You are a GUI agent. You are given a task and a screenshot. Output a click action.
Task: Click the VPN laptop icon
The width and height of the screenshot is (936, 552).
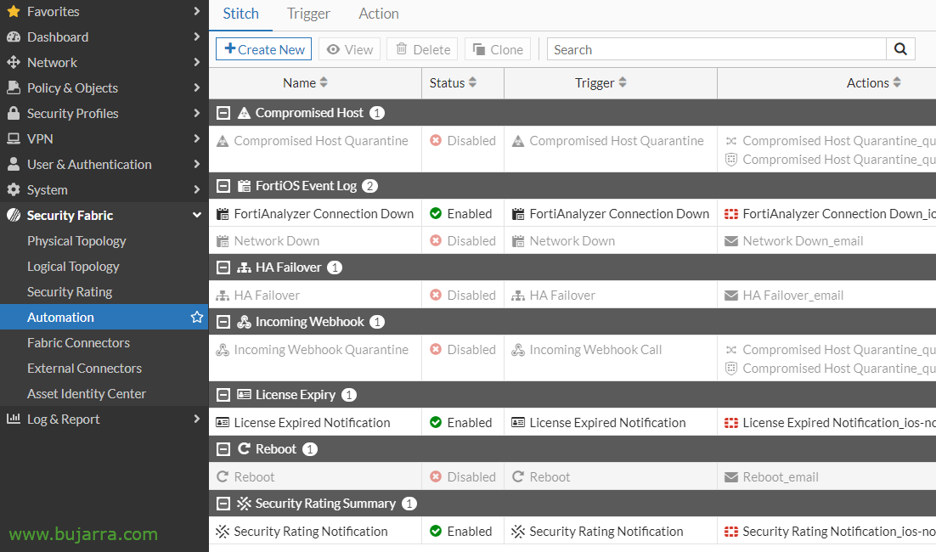(x=14, y=139)
